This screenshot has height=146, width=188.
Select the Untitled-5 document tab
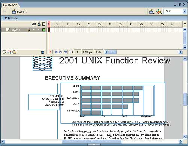pyautogui.click(x=10, y=5)
